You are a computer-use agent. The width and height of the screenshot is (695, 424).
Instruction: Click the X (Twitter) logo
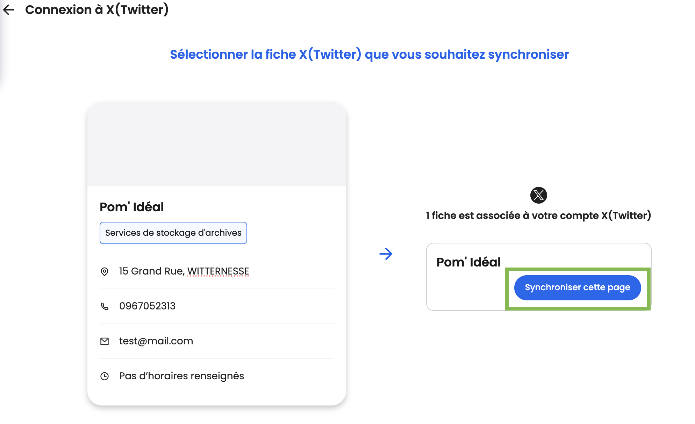click(x=538, y=195)
